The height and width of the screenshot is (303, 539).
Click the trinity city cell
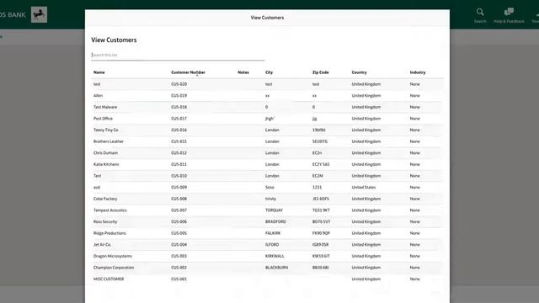(x=270, y=199)
